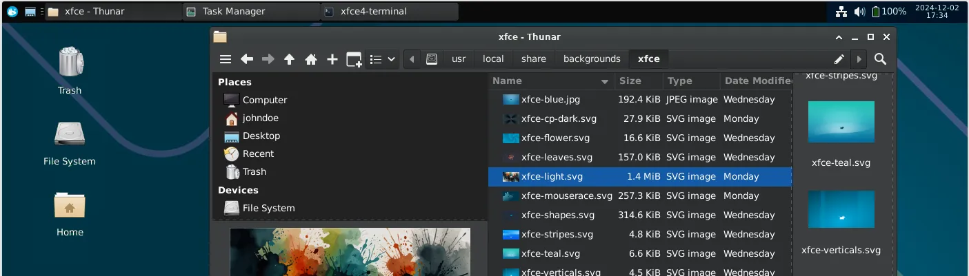Switch to Task Manager taskbar button
This screenshot has height=276, width=969.
tap(252, 11)
